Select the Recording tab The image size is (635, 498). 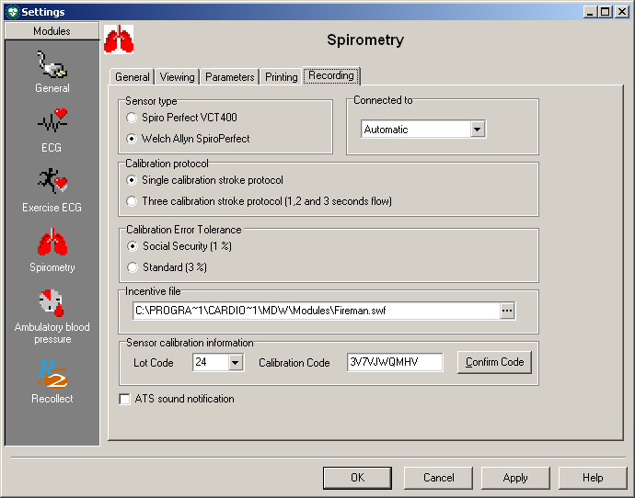(x=331, y=75)
